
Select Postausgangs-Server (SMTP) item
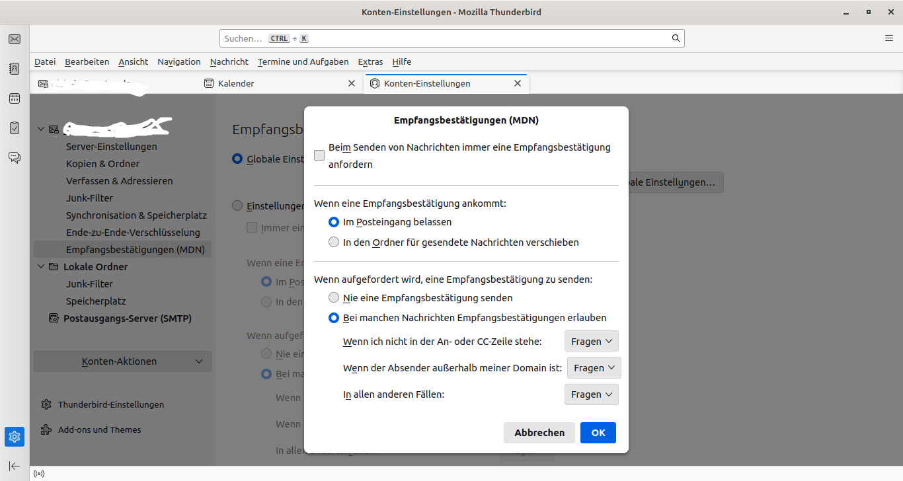(128, 318)
